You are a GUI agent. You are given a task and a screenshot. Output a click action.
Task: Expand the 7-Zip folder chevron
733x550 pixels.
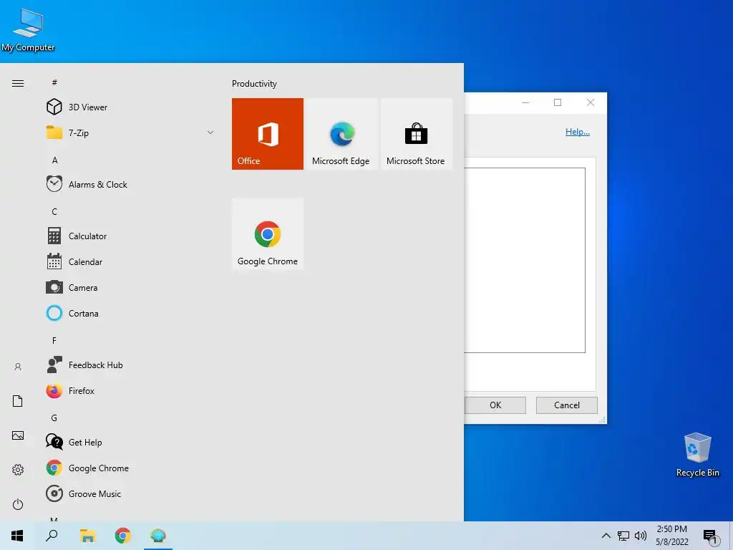[x=210, y=132]
